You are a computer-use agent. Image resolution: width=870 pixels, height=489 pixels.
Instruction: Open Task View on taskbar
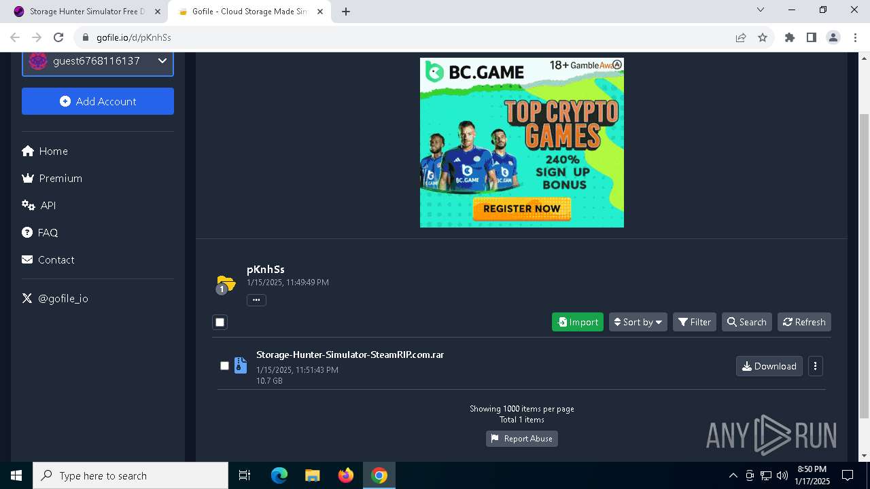click(245, 475)
